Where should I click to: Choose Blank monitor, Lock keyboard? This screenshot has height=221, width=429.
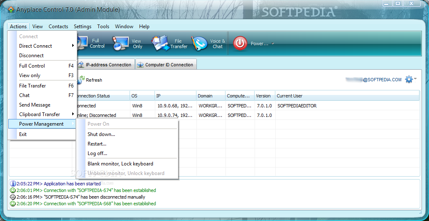127,164
